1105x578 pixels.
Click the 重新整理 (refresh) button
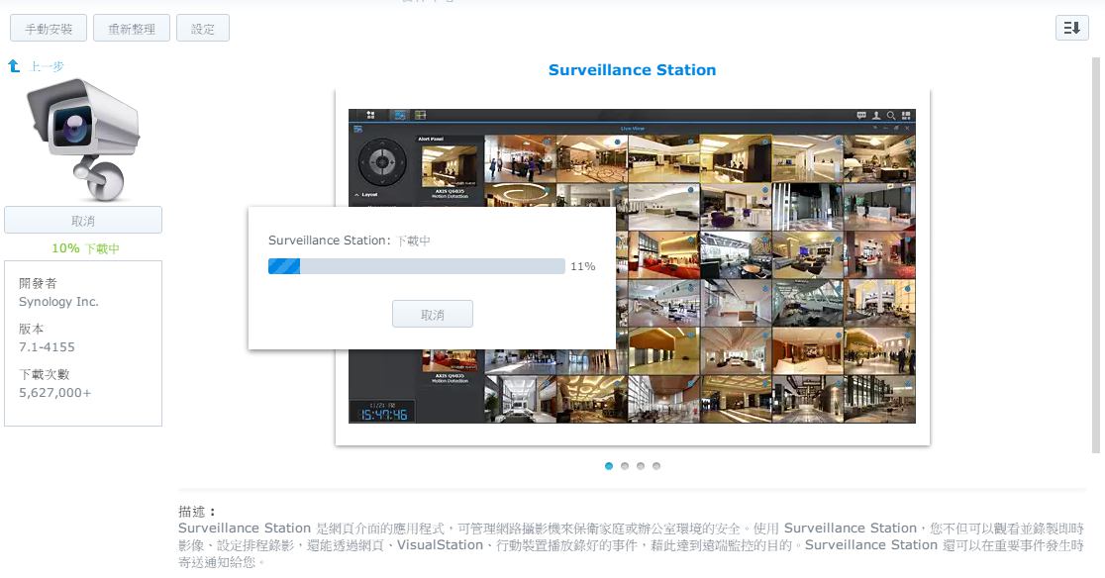(131, 28)
